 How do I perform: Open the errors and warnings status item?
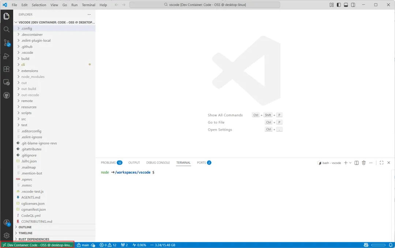tap(108, 245)
